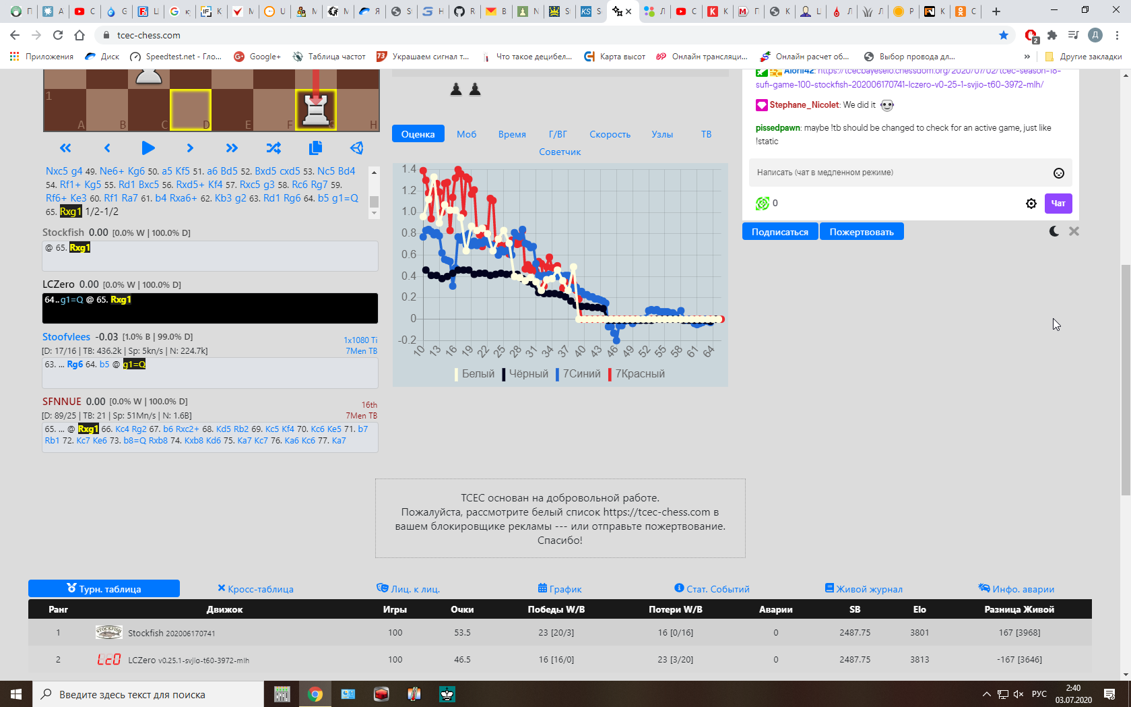Jump to first move with double-left arrow
Viewport: 1131px width, 707px height.
tap(65, 148)
